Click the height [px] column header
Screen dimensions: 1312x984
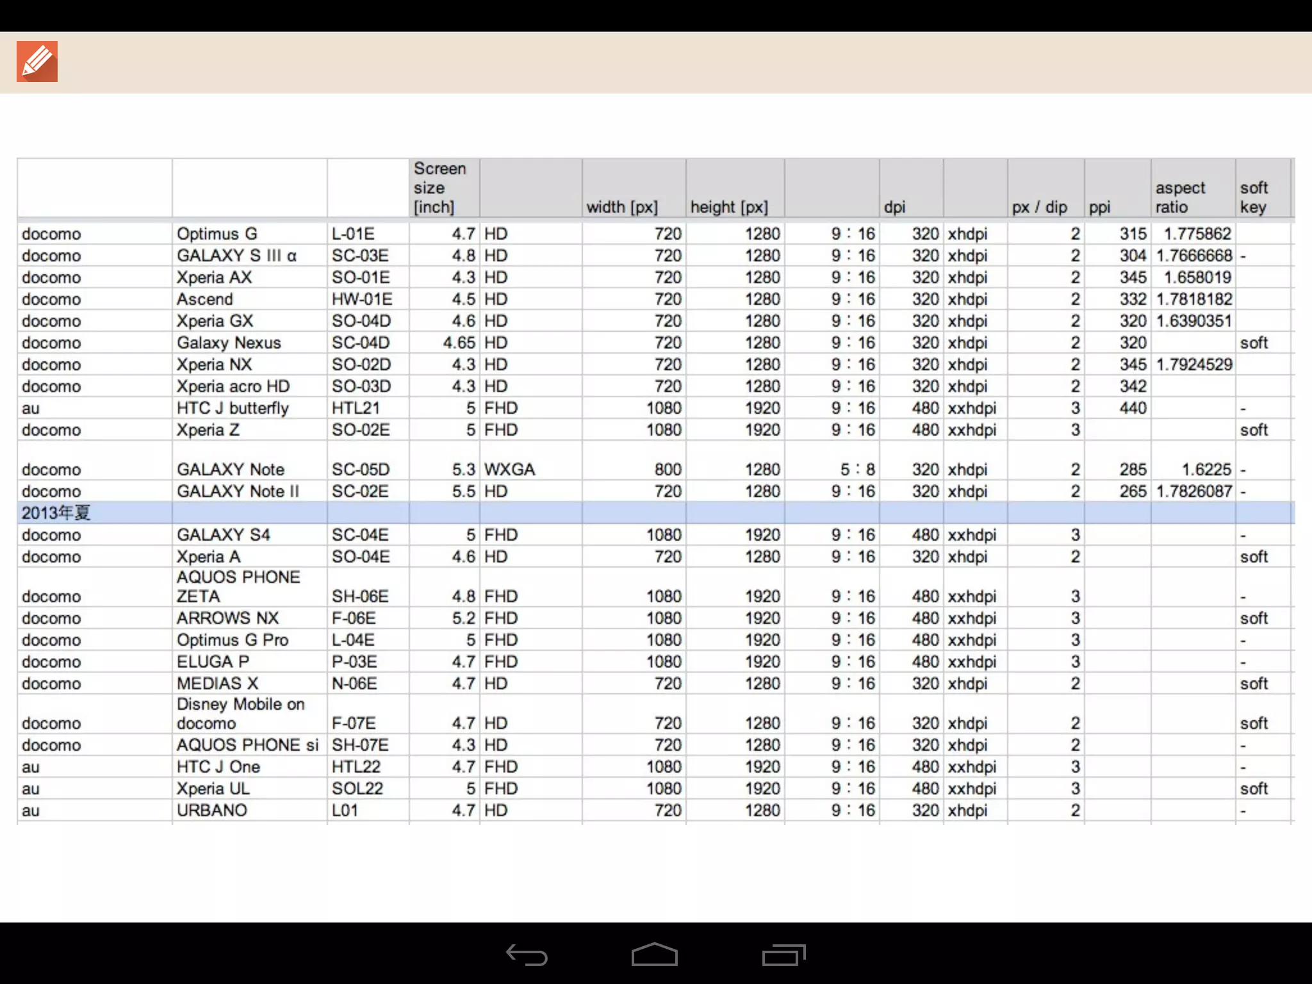(x=729, y=207)
